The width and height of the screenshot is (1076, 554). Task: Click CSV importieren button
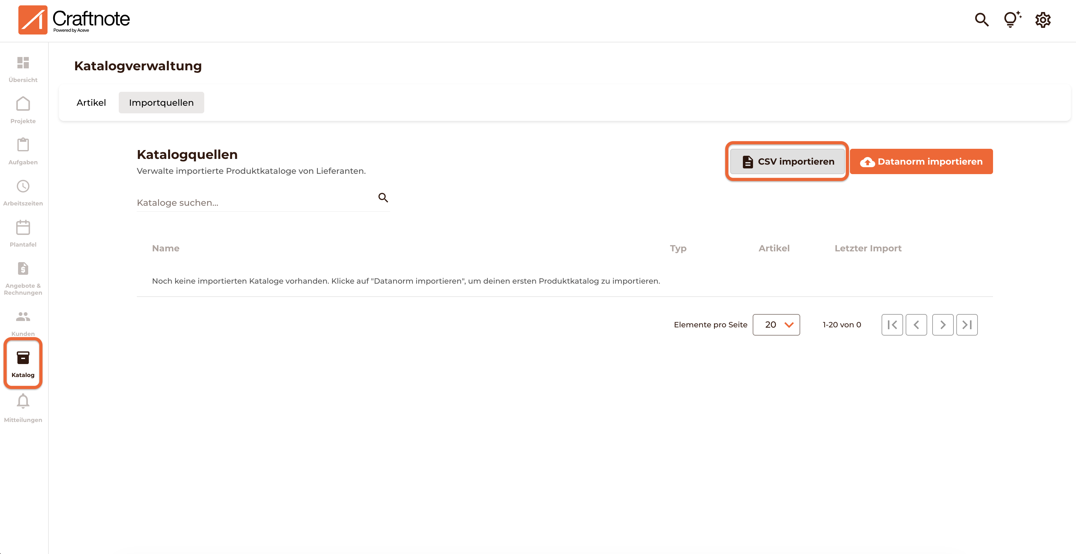click(788, 161)
